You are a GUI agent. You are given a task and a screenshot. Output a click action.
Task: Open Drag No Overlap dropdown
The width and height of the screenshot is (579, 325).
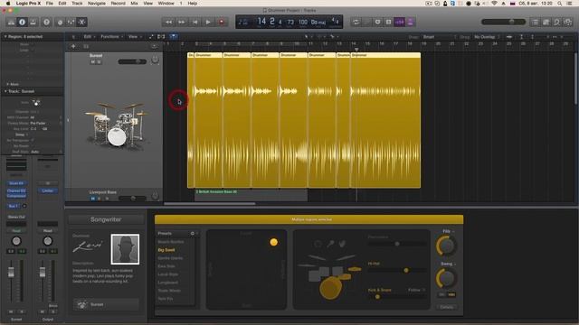[x=487, y=37]
